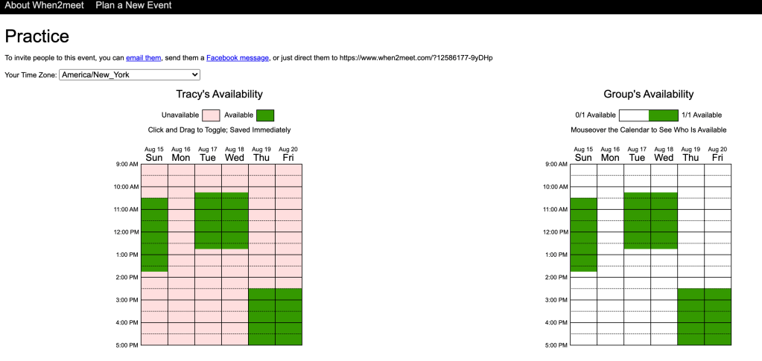This screenshot has height=361, width=762.
Task: Click Group's Sunday 11:00 AM cell
Action: click(x=583, y=213)
